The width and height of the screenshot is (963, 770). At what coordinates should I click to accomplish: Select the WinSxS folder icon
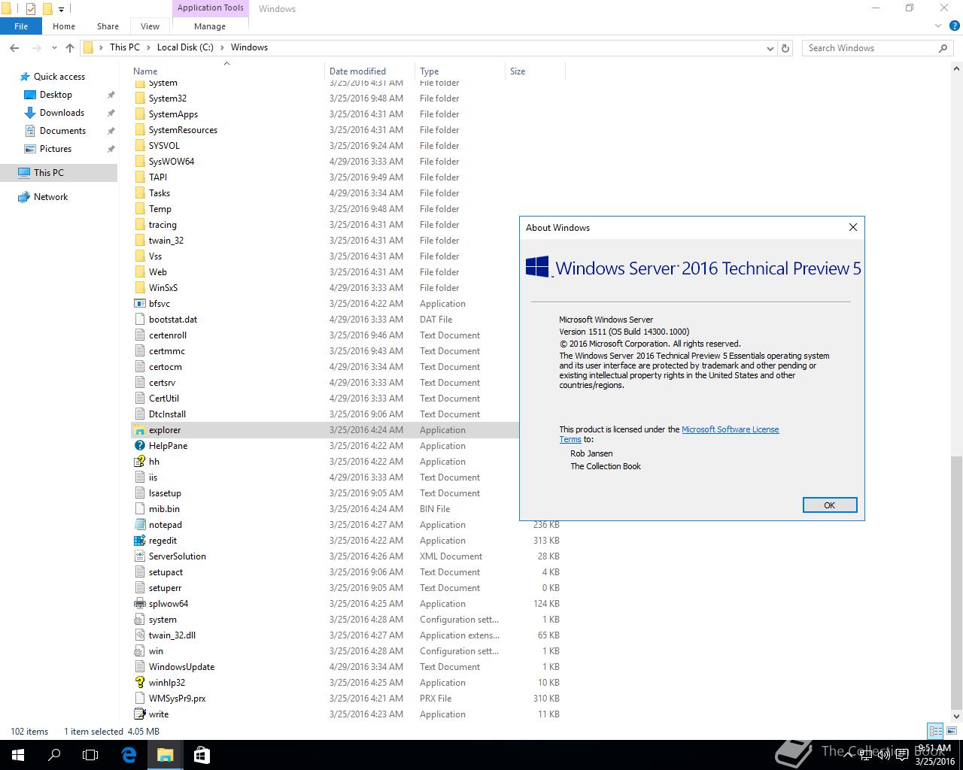139,288
